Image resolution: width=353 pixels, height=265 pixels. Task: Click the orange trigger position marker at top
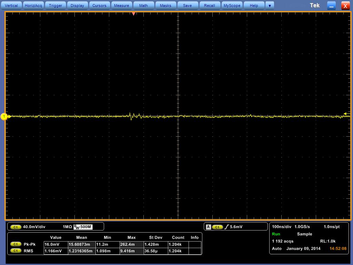coord(134,14)
